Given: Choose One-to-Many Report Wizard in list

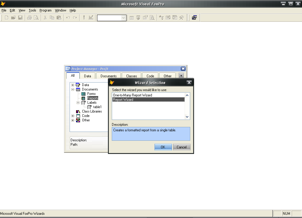Looking at the screenshot, I should coord(148,95).
